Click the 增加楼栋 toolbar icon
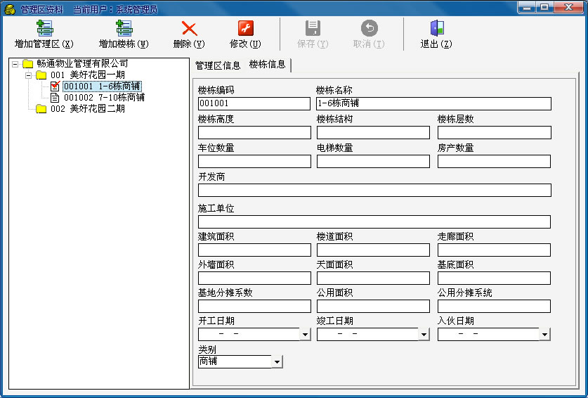 (x=124, y=28)
